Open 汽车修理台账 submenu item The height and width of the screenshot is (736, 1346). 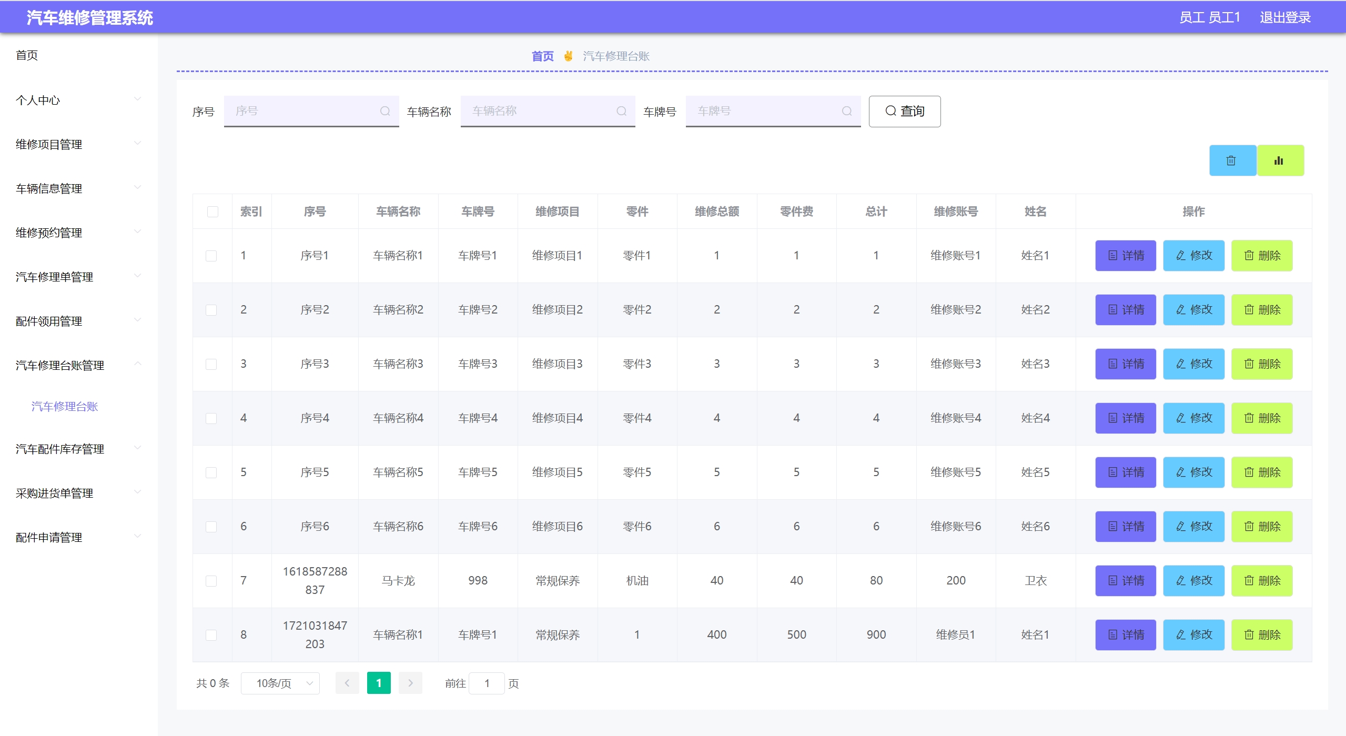pos(65,406)
